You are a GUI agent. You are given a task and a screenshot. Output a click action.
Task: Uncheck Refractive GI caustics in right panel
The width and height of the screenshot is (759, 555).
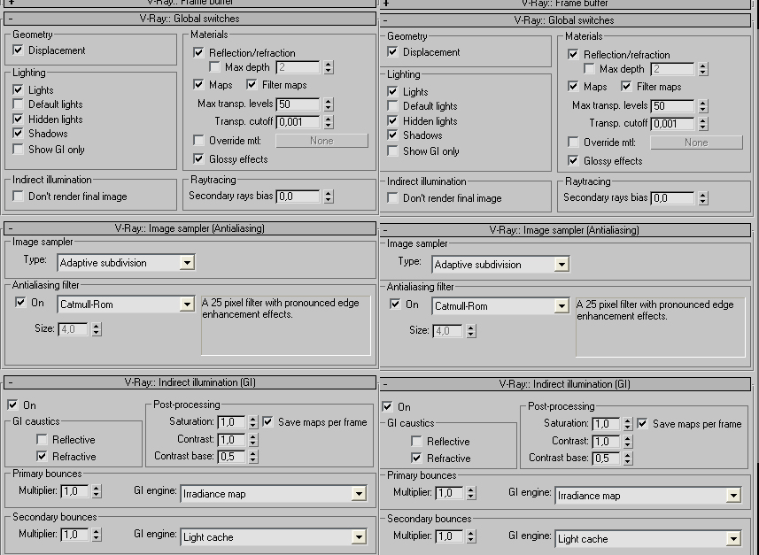point(416,458)
